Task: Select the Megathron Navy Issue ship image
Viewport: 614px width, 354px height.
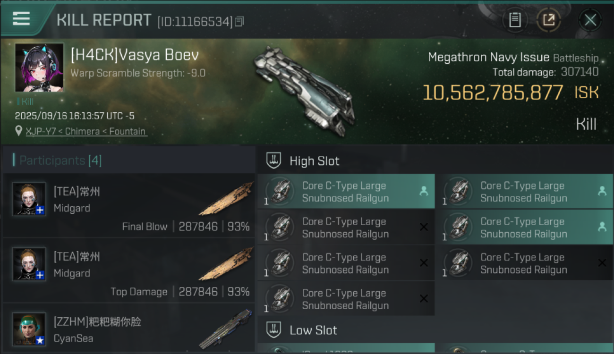Action: [304, 90]
